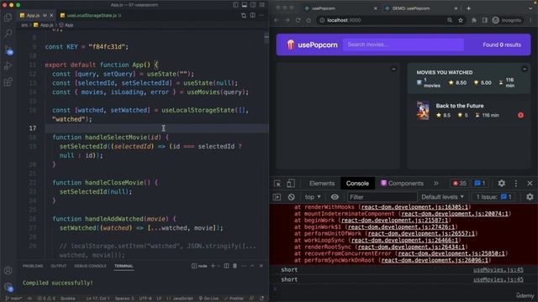The image size is (538, 302).
Task: Switch to useLocalStorageState.js editor tab
Action: 92,15
